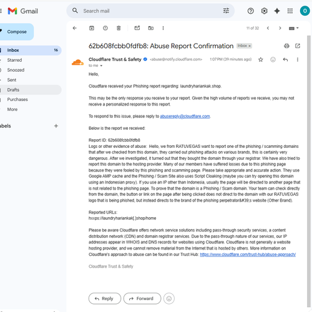
Task: Click the Cloudflare sender avatar
Action: click(77, 62)
